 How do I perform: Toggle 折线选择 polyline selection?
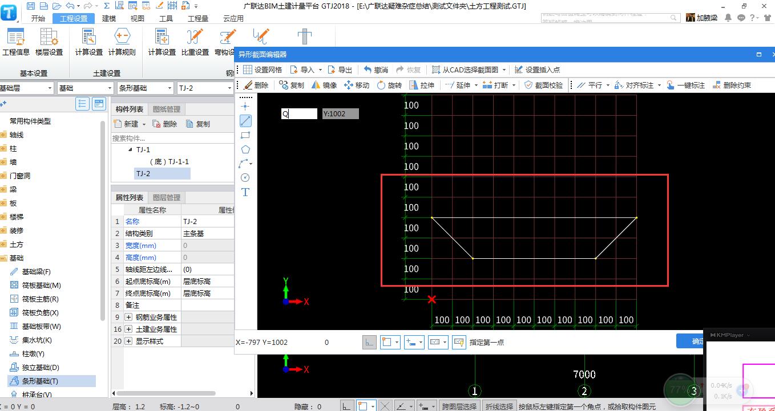point(499,406)
